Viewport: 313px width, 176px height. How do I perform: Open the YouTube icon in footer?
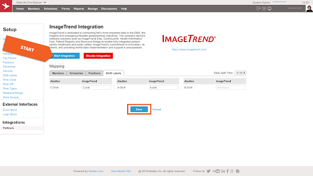(216, 171)
